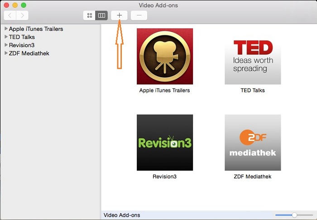Select TED Talks in sidebar list
317x220 pixels.
coord(22,37)
